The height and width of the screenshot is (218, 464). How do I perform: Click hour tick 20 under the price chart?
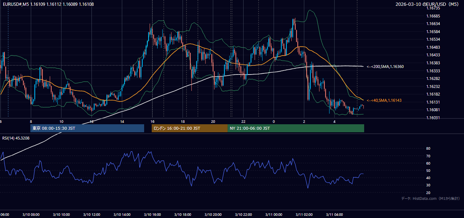coord(213,122)
